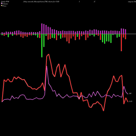Click the '2M' volume line end label

click(x=130, y=94)
